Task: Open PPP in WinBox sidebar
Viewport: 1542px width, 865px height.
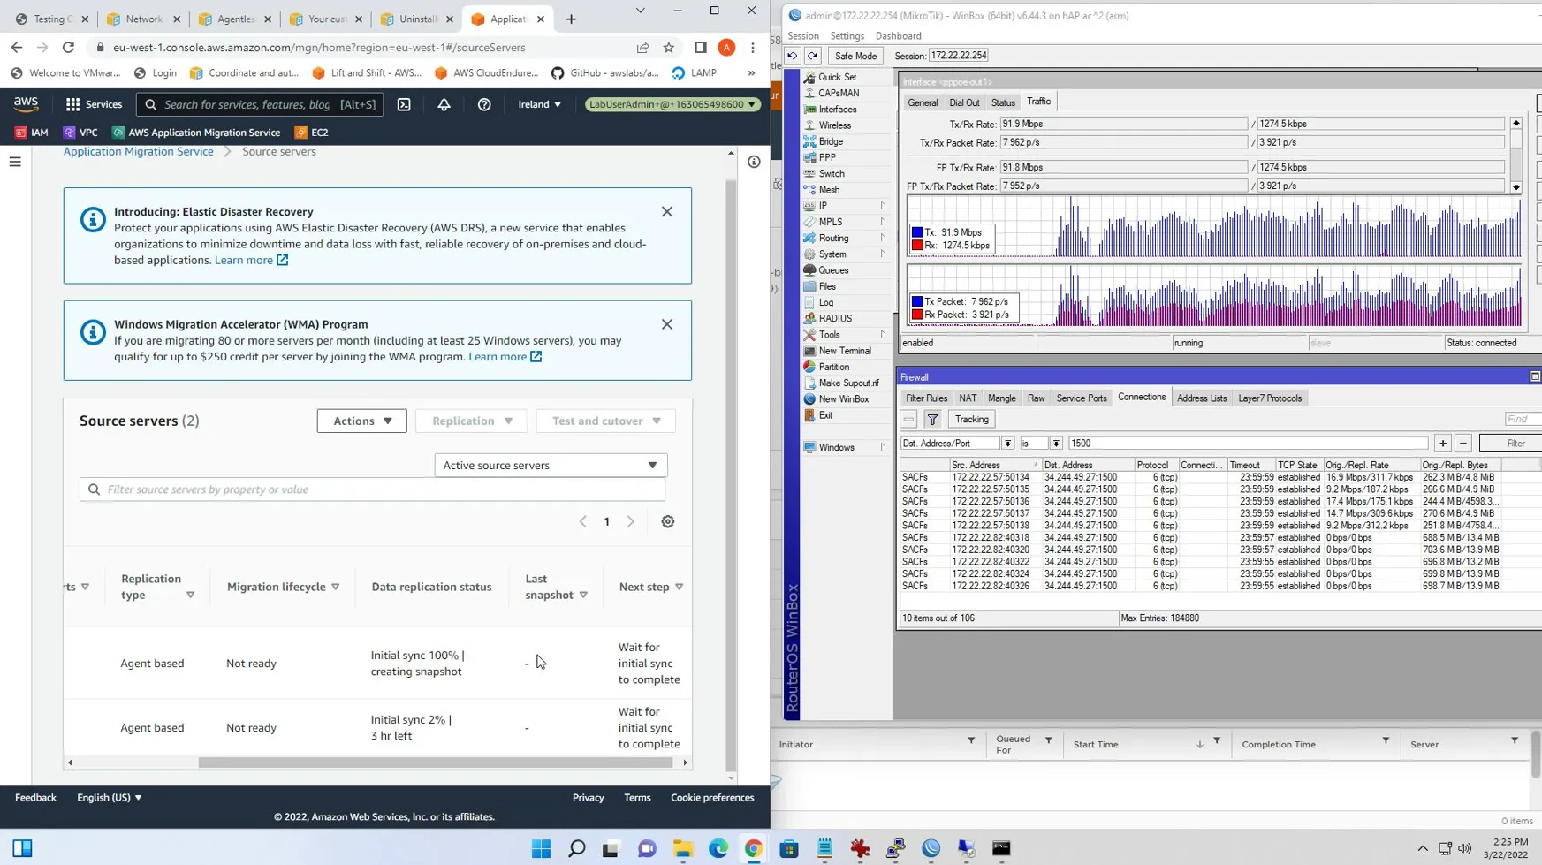Action: tap(827, 157)
